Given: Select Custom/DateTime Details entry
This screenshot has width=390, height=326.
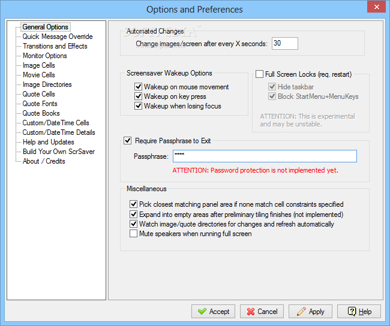Looking at the screenshot, I should 59,132.
